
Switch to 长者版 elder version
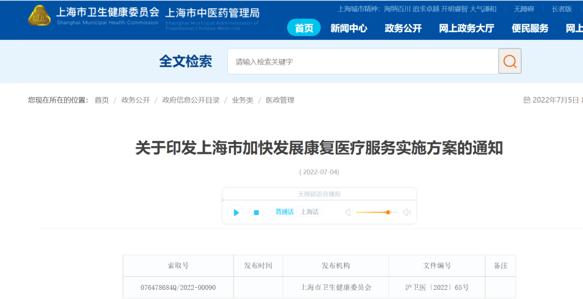click(x=561, y=9)
